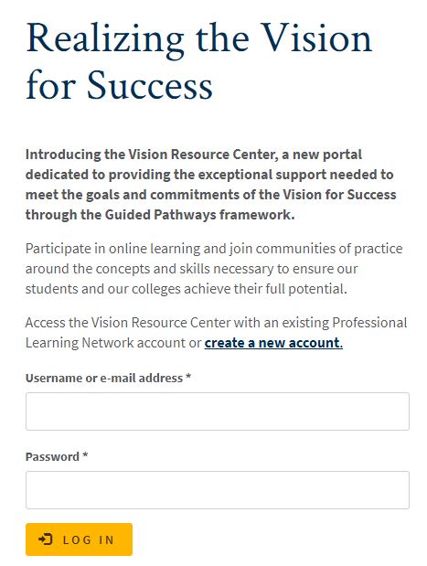Click the Participate in online learning paragraph
The image size is (427, 566).
click(x=214, y=269)
